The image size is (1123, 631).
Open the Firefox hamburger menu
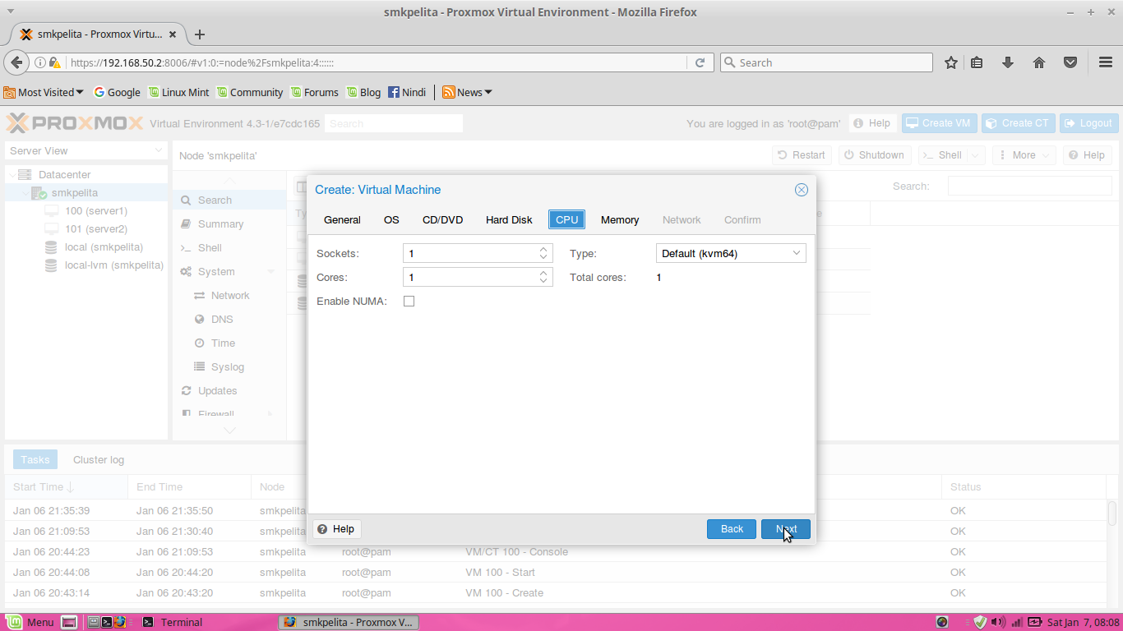point(1106,62)
